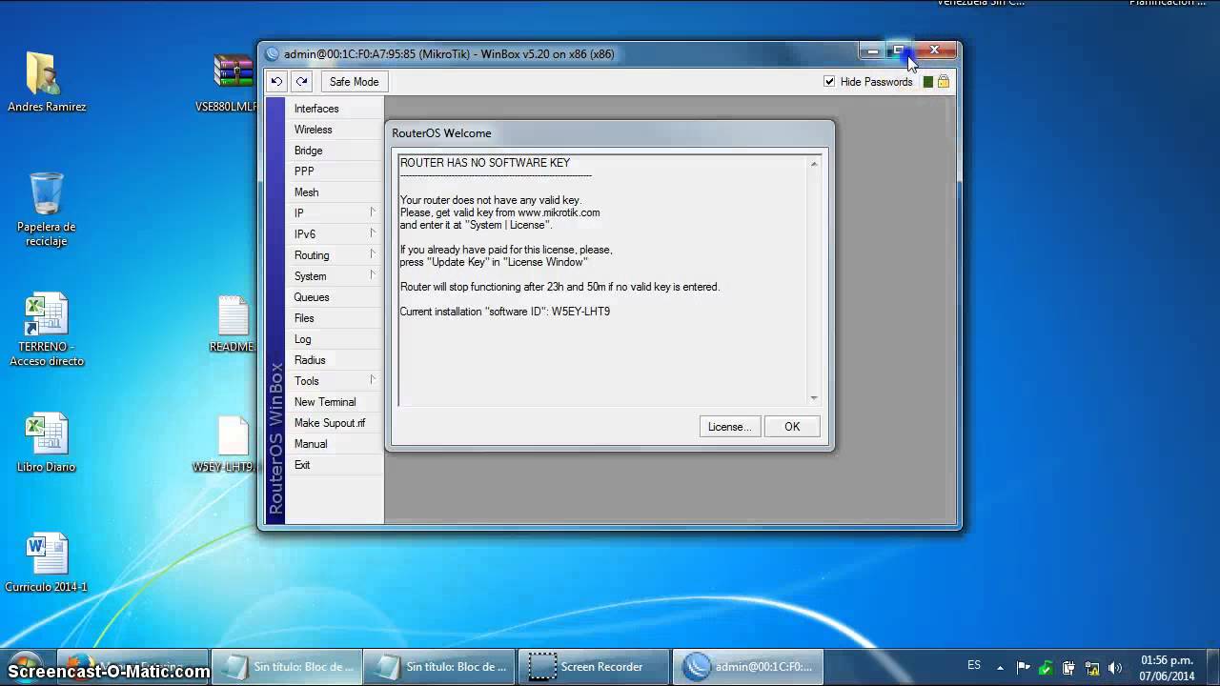Click the software ID text W5EY-LHT9
1220x686 pixels.
(580, 312)
